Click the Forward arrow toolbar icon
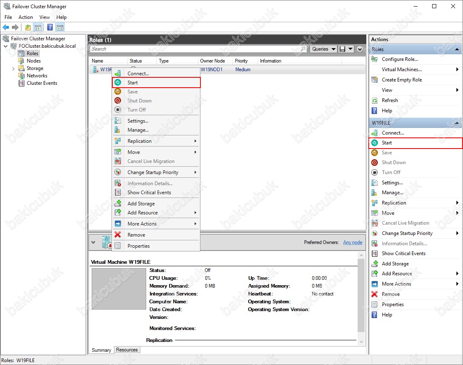Image resolution: width=463 pixels, height=365 pixels. pos(15,28)
